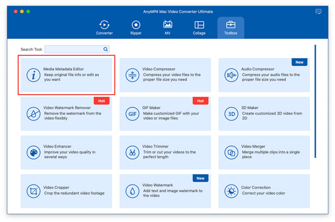Open Audio Compressor title text
This screenshot has width=335, height=222.
(257, 69)
